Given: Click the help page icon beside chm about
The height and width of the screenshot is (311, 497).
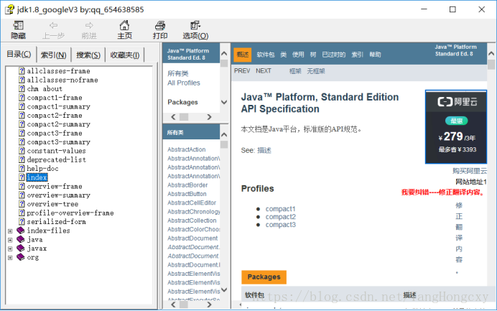Looking at the screenshot, I should (x=22, y=88).
